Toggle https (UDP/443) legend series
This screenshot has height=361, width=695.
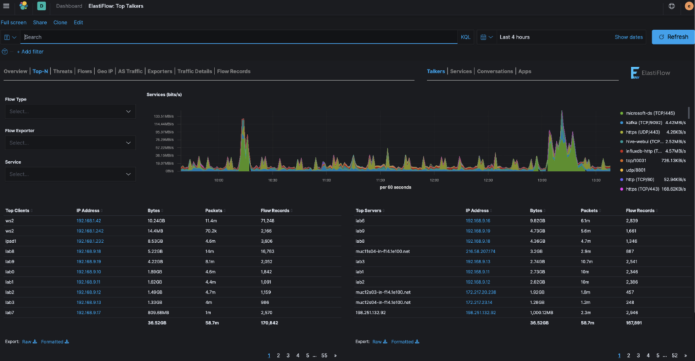pyautogui.click(x=643, y=132)
